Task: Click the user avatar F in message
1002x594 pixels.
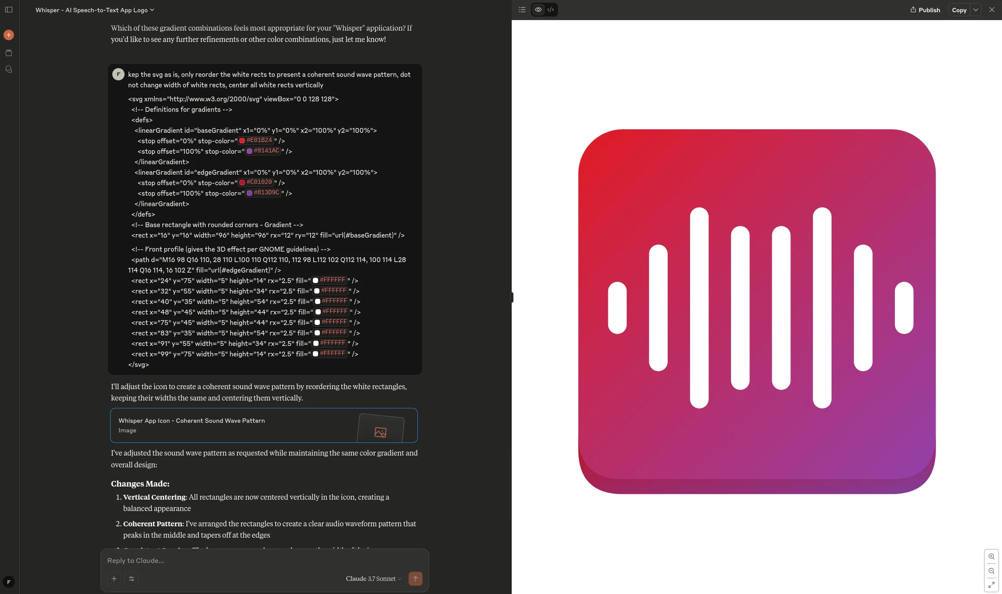Action: (x=118, y=74)
